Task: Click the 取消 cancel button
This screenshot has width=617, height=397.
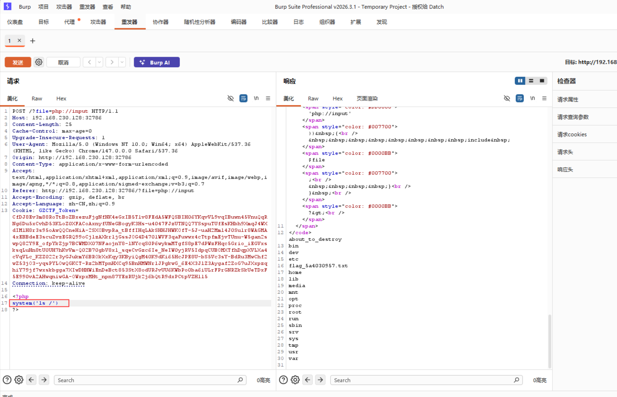Action: tap(63, 62)
